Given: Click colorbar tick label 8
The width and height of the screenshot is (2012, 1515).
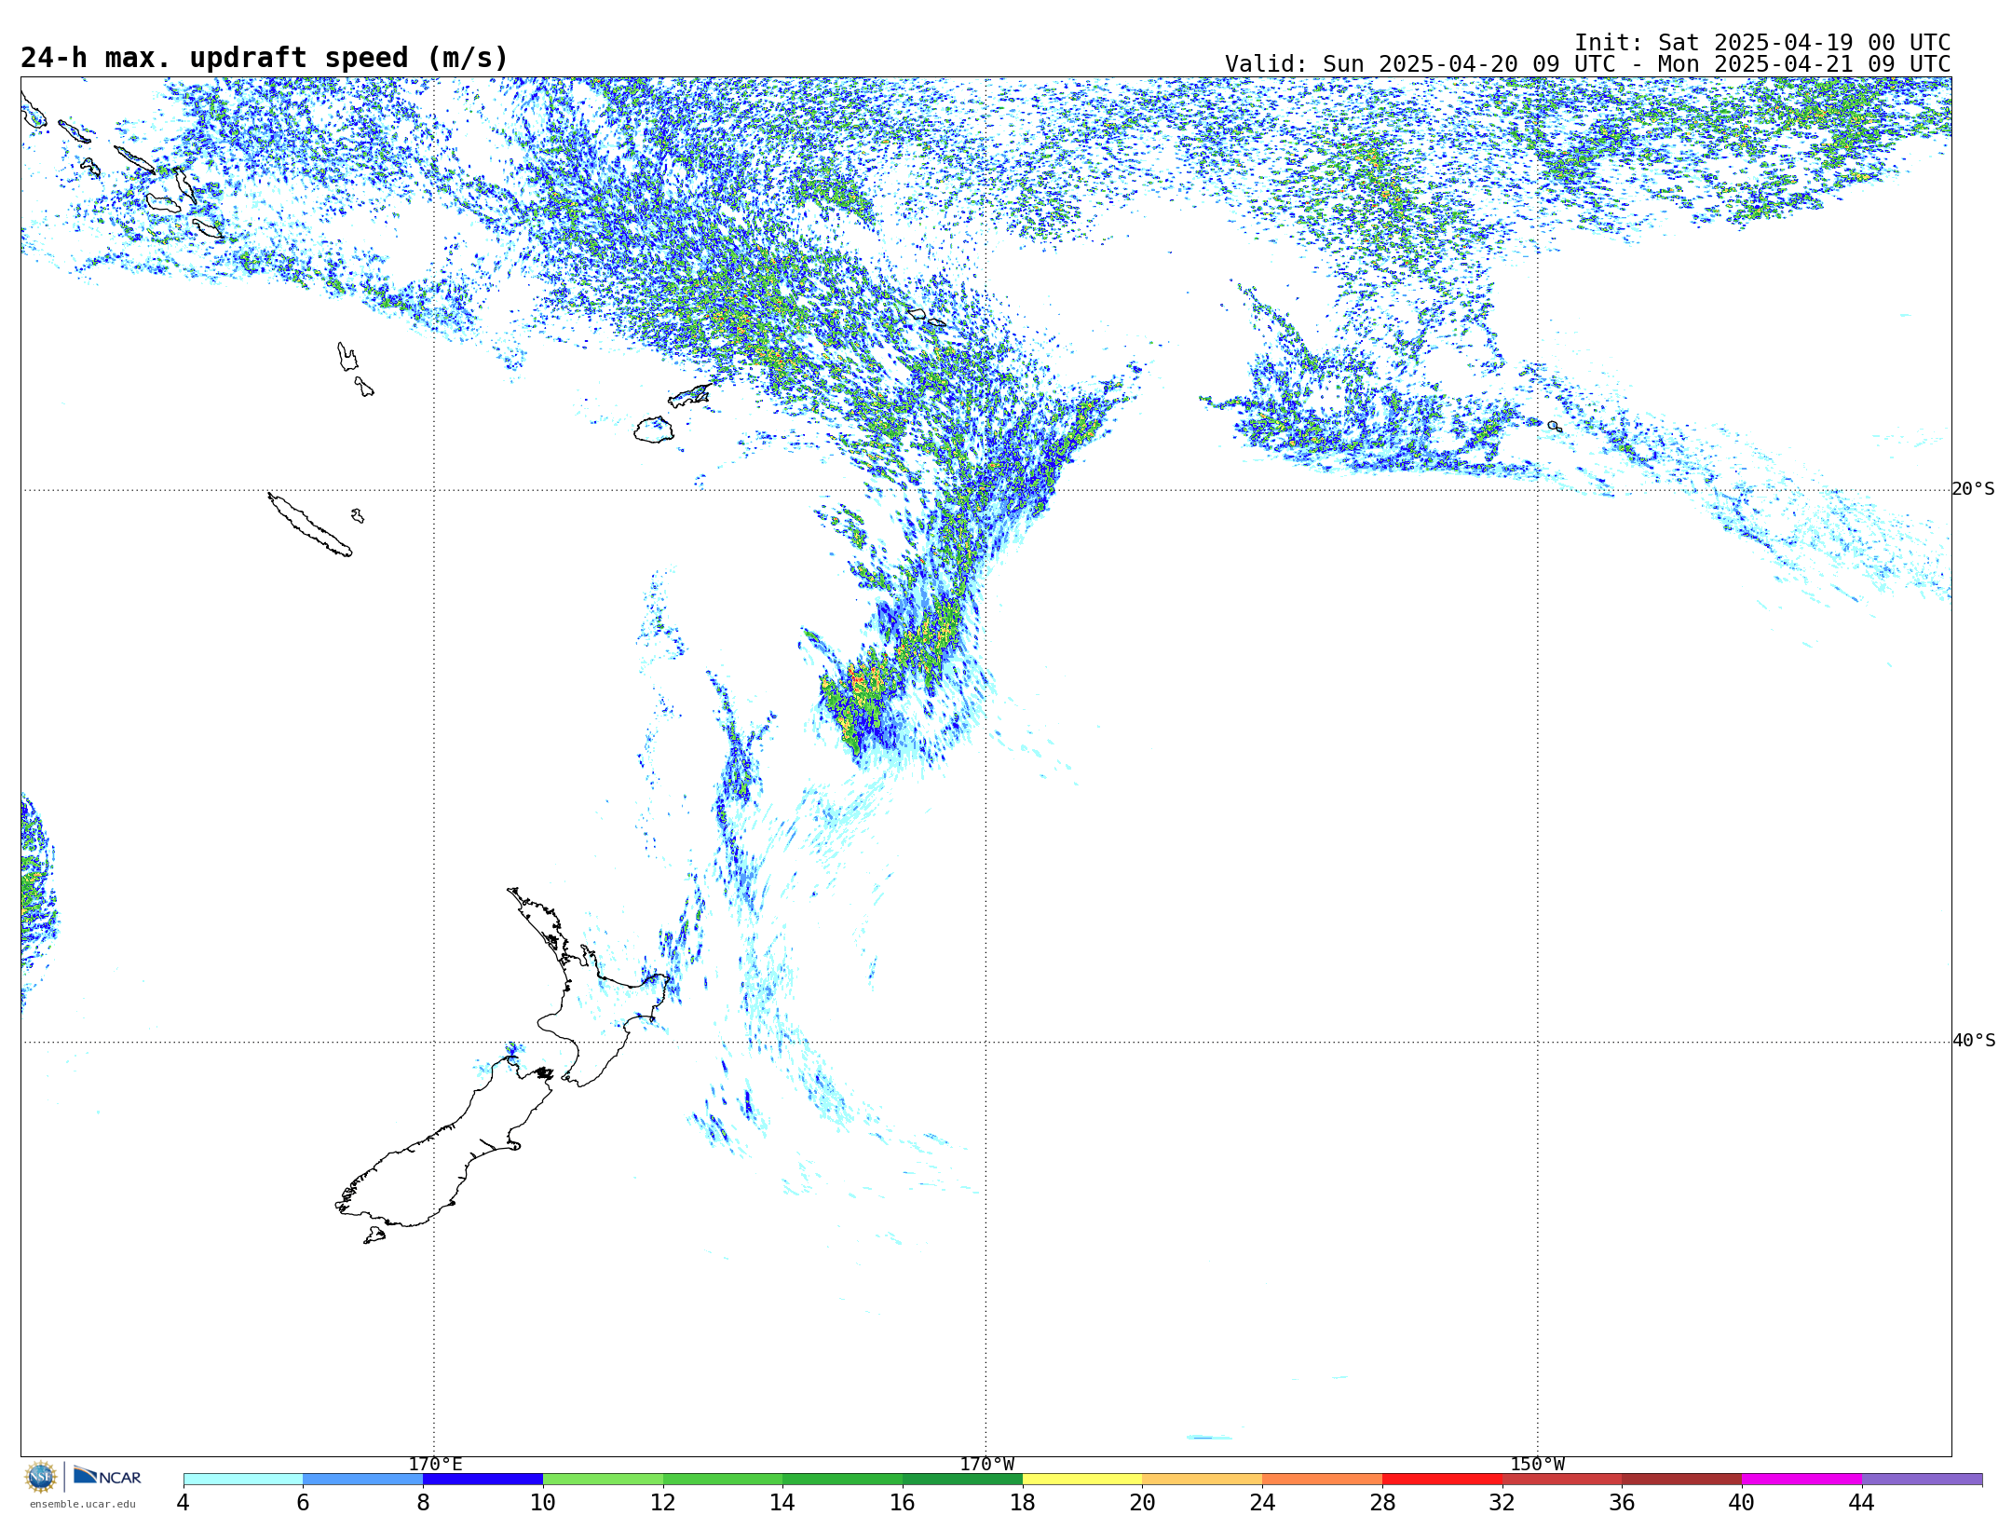Looking at the screenshot, I should click(x=423, y=1502).
